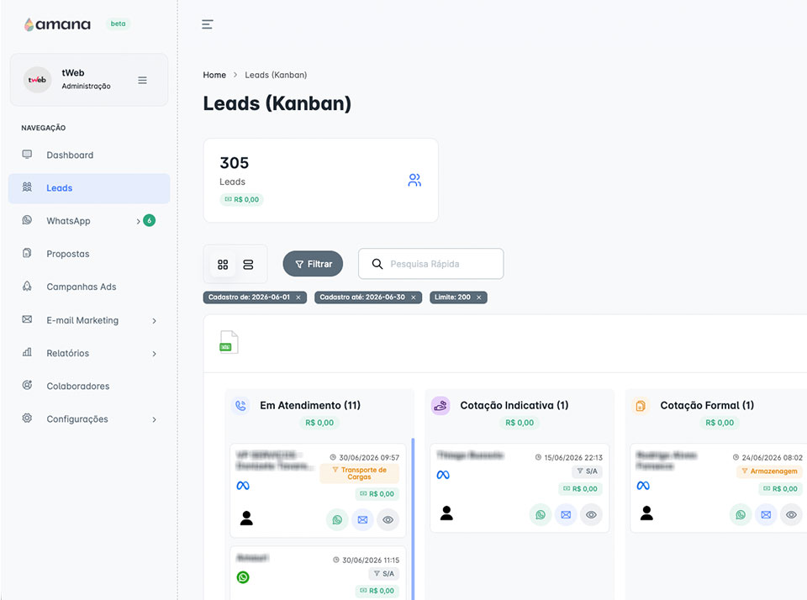Screen dimensions: 807x600
Task: Click the R$ 0,00 badge under 305 Leads
Action: point(242,200)
